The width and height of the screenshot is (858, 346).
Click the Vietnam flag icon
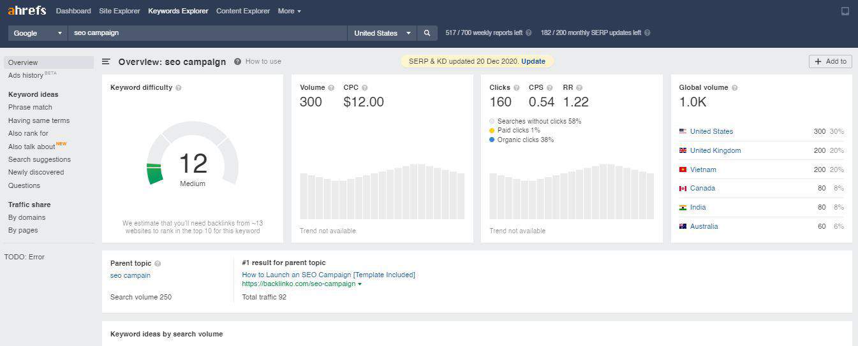click(x=683, y=169)
